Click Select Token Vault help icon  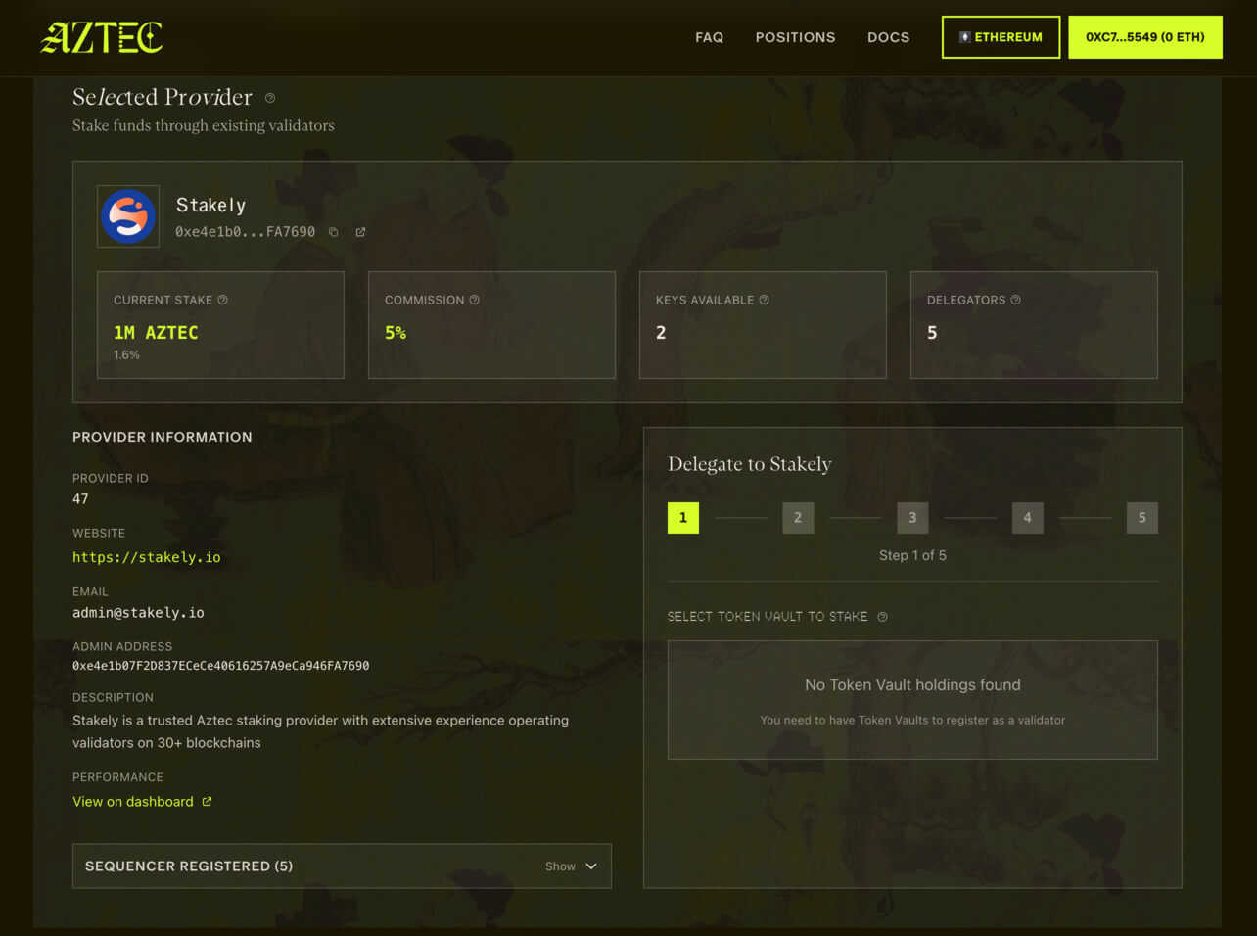click(882, 617)
